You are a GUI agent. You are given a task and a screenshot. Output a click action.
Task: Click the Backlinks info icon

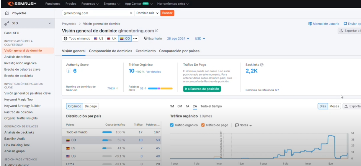pyautogui.click(x=262, y=65)
